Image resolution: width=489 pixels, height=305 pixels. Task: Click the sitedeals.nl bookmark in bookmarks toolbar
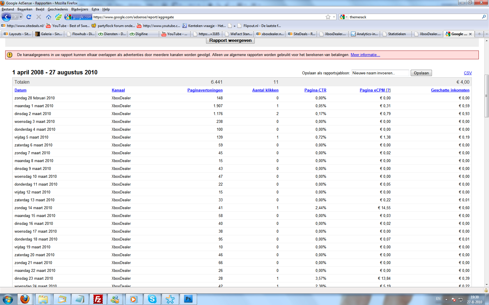tap(23, 26)
